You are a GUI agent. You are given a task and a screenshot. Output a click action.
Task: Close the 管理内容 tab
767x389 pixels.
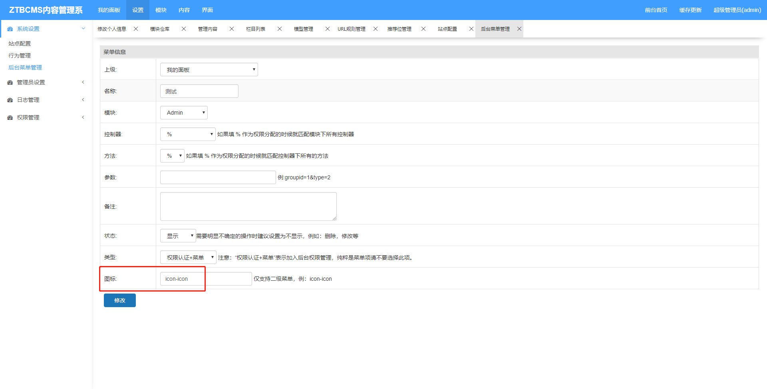[232, 29]
